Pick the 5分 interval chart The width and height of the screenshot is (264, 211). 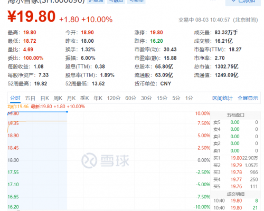176,98
